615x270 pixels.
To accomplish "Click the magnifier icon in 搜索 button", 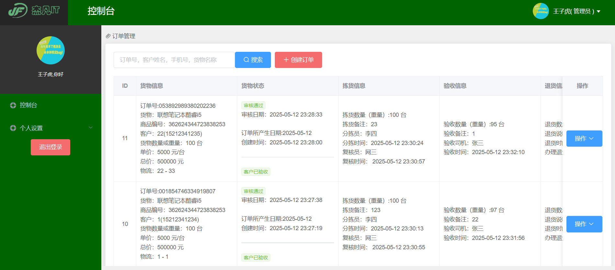I will (246, 60).
